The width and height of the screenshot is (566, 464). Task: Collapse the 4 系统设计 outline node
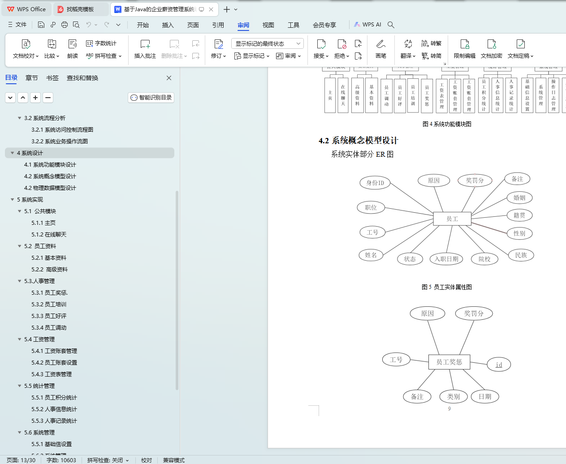click(x=12, y=153)
